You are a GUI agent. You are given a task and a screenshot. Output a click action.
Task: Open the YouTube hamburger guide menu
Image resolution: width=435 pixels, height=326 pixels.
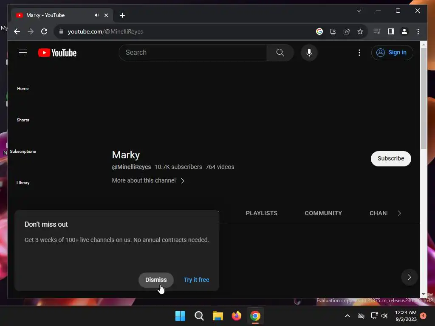coord(23,52)
